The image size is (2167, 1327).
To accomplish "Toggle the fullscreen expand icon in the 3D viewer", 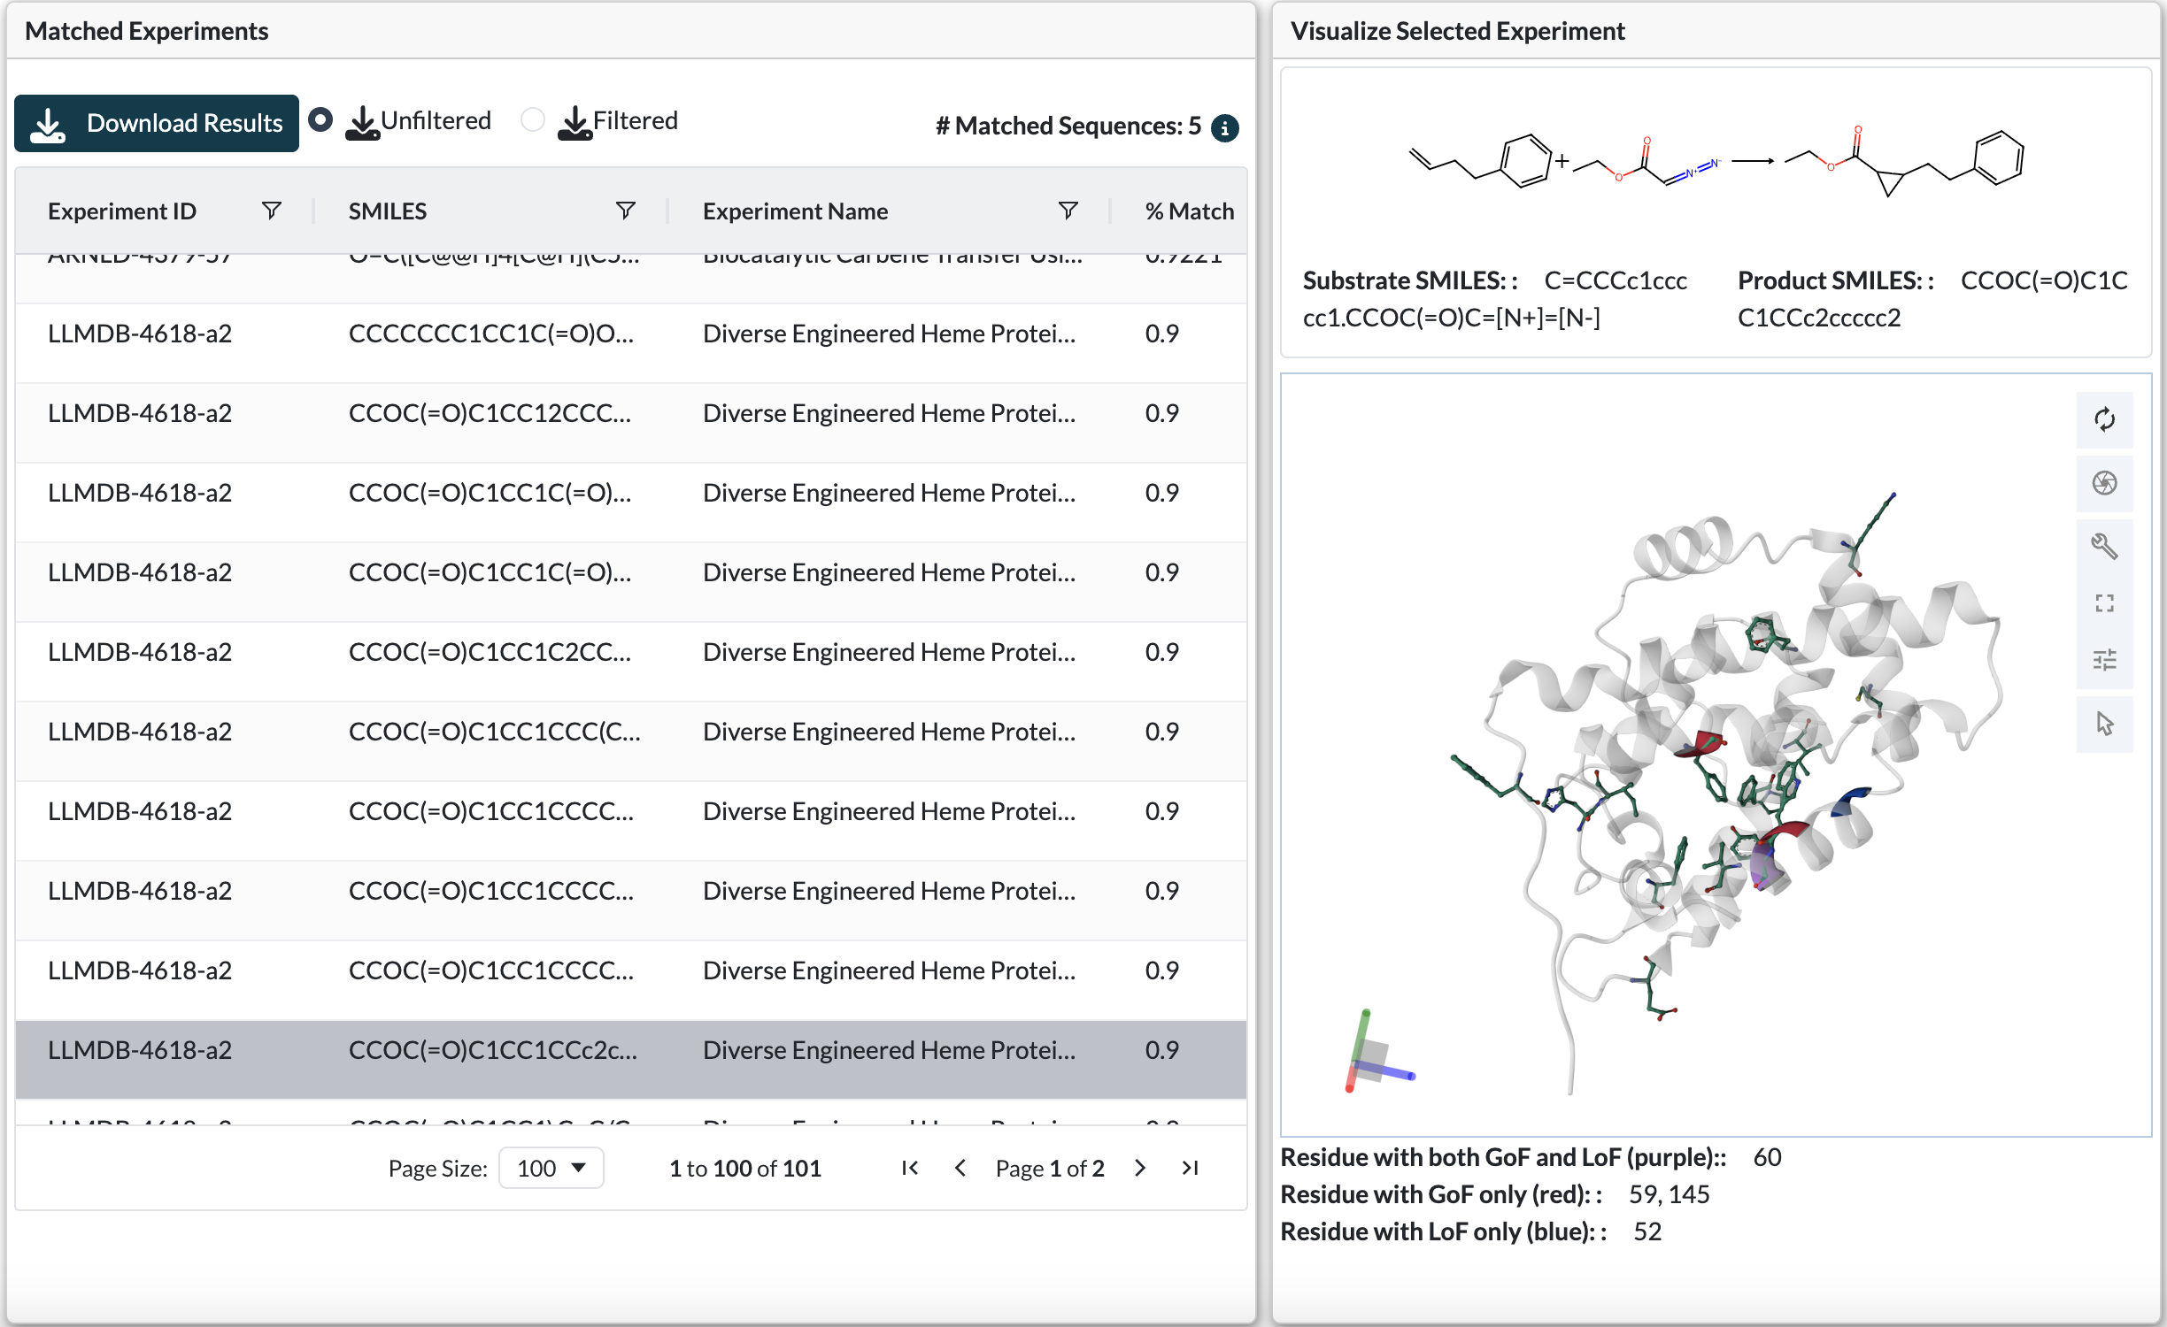I will pos(2104,603).
